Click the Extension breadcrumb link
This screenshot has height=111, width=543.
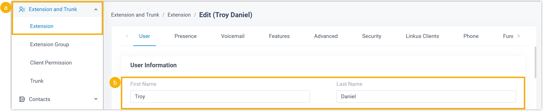tap(179, 15)
